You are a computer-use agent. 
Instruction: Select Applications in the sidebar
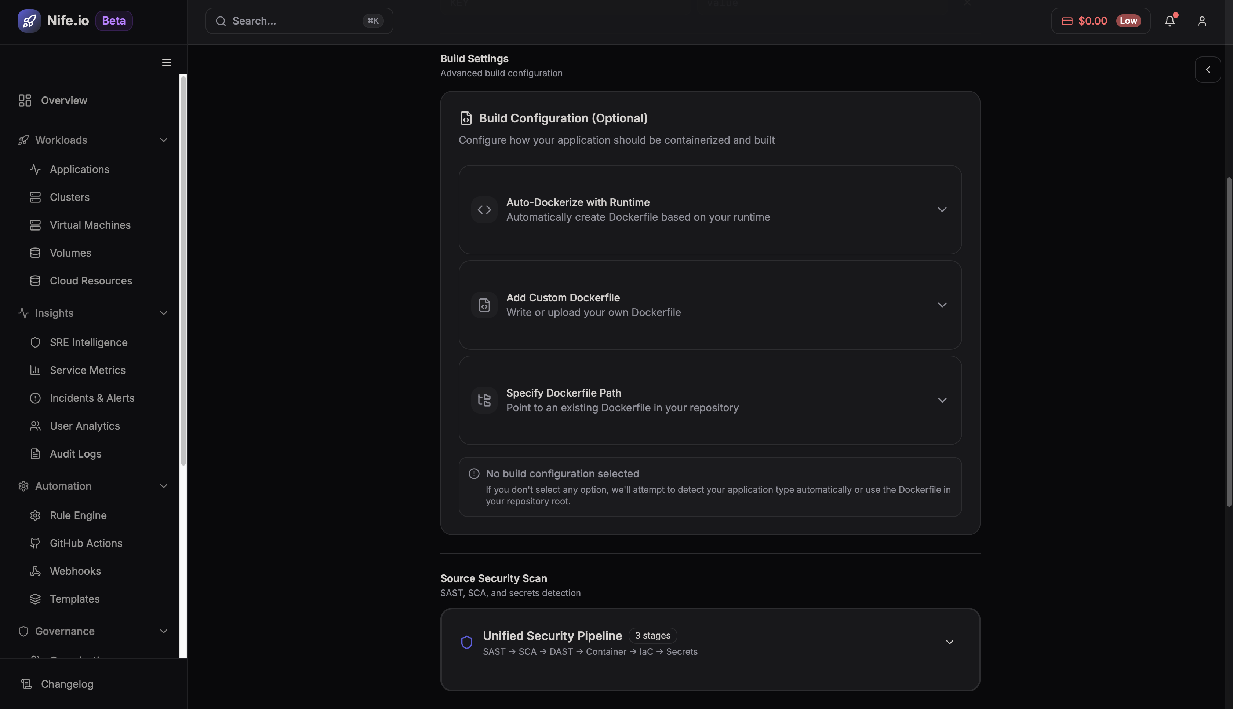pos(79,169)
